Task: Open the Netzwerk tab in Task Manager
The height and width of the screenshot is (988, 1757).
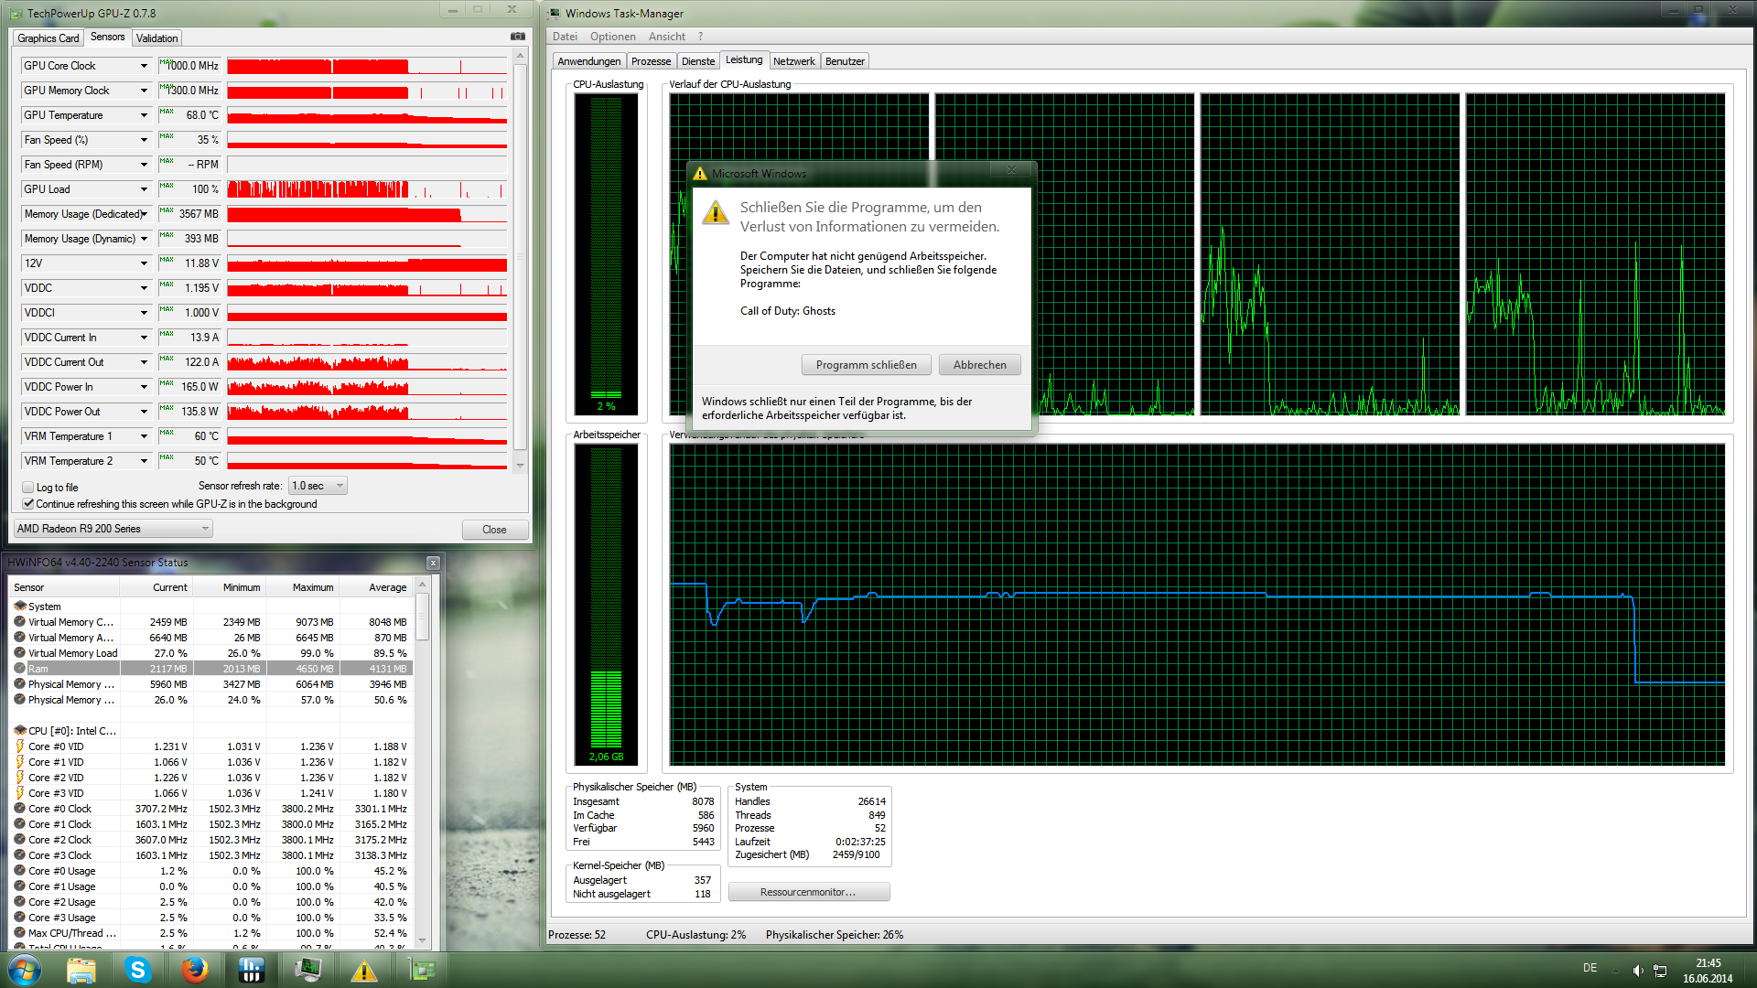Action: (x=793, y=61)
